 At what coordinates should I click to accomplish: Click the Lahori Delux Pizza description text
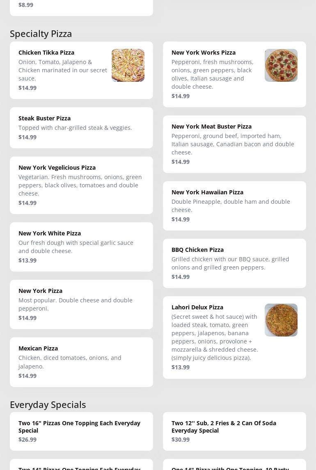tap(215, 337)
